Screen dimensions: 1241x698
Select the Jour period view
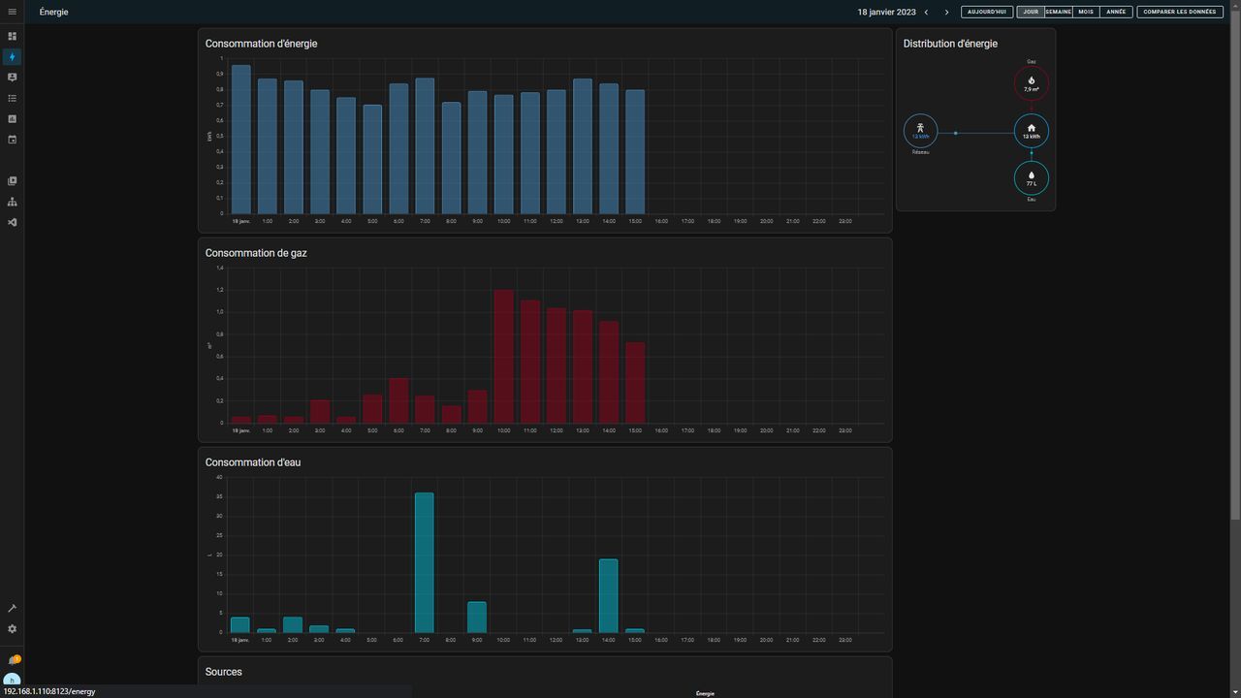click(1031, 13)
